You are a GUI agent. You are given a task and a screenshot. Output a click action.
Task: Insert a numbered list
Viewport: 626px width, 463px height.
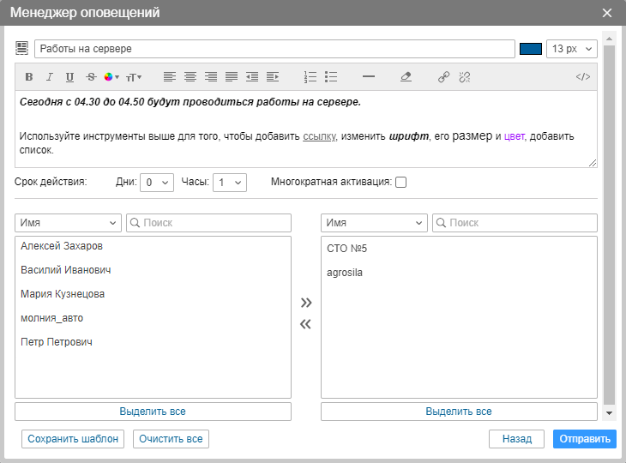pyautogui.click(x=310, y=77)
